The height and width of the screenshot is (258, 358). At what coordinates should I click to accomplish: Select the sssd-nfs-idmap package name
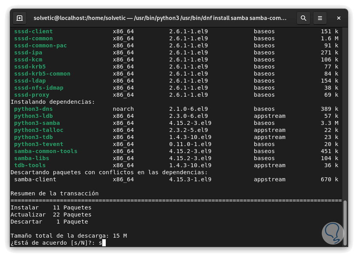click(39, 88)
